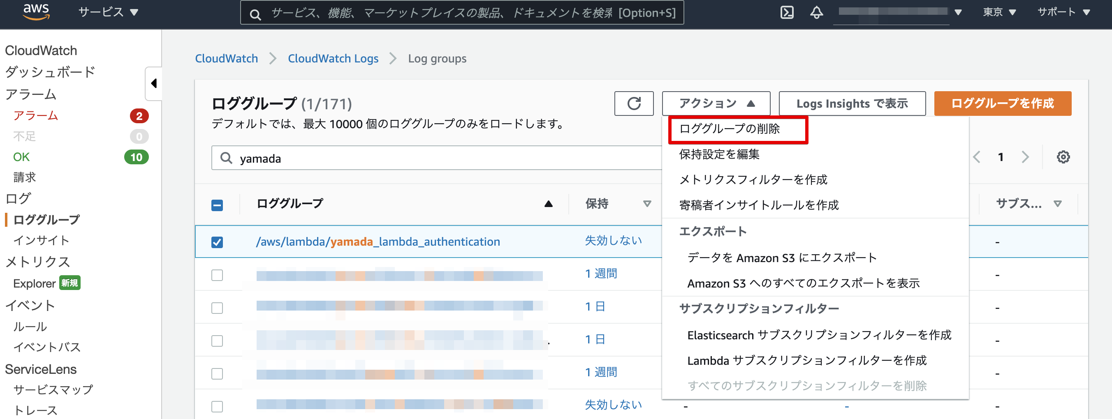Open the CloudShell terminal icon
1112x419 pixels.
pos(787,12)
